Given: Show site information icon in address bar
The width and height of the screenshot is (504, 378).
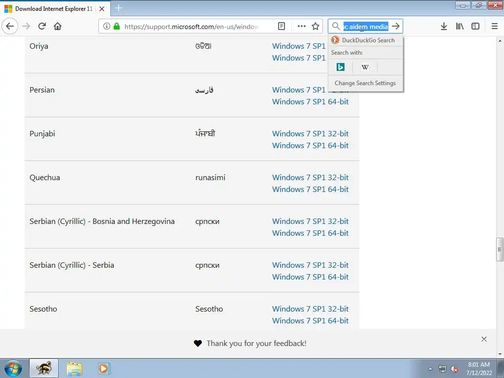Looking at the screenshot, I should point(107,26).
